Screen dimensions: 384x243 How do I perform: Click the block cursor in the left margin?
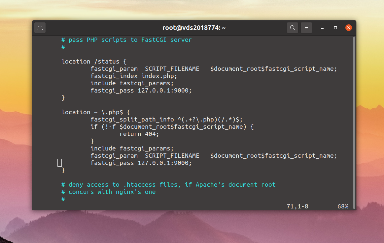59,163
